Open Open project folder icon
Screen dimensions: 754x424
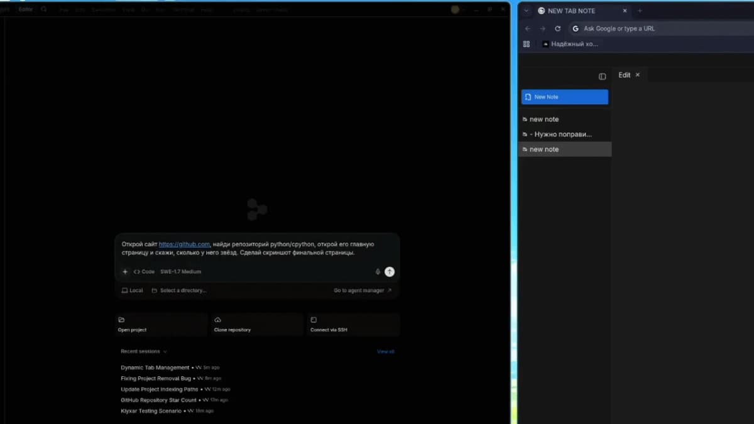coord(121,320)
